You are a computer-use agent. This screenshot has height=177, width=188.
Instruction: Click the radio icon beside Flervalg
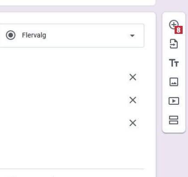[11, 35]
